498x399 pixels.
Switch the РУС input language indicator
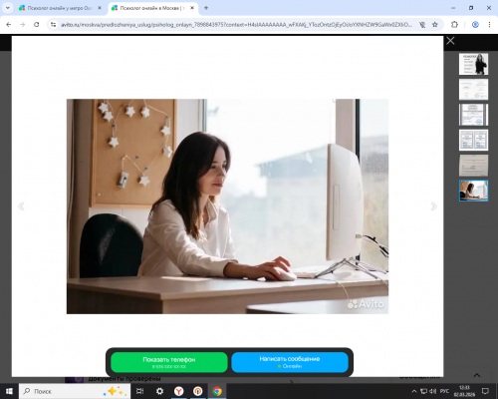[x=444, y=391]
